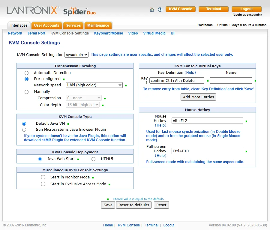Viewport: 270px width, 230px height.
Task: Choose Sun Microsystems Java Browser Plugin
Action: click(24, 130)
